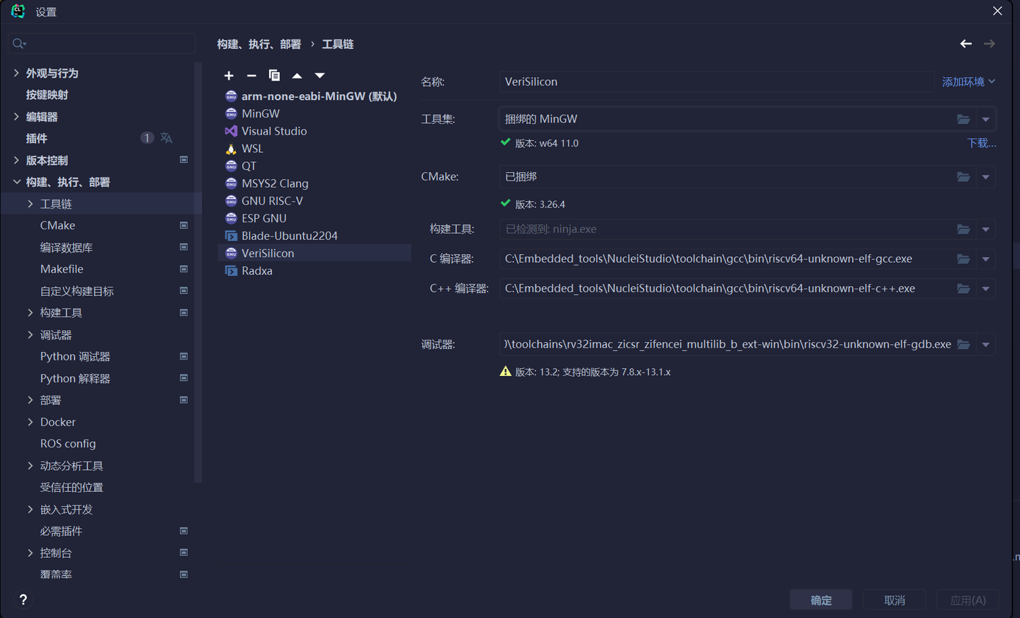Select the MSYS2 Clang toolchain

[x=314, y=183]
